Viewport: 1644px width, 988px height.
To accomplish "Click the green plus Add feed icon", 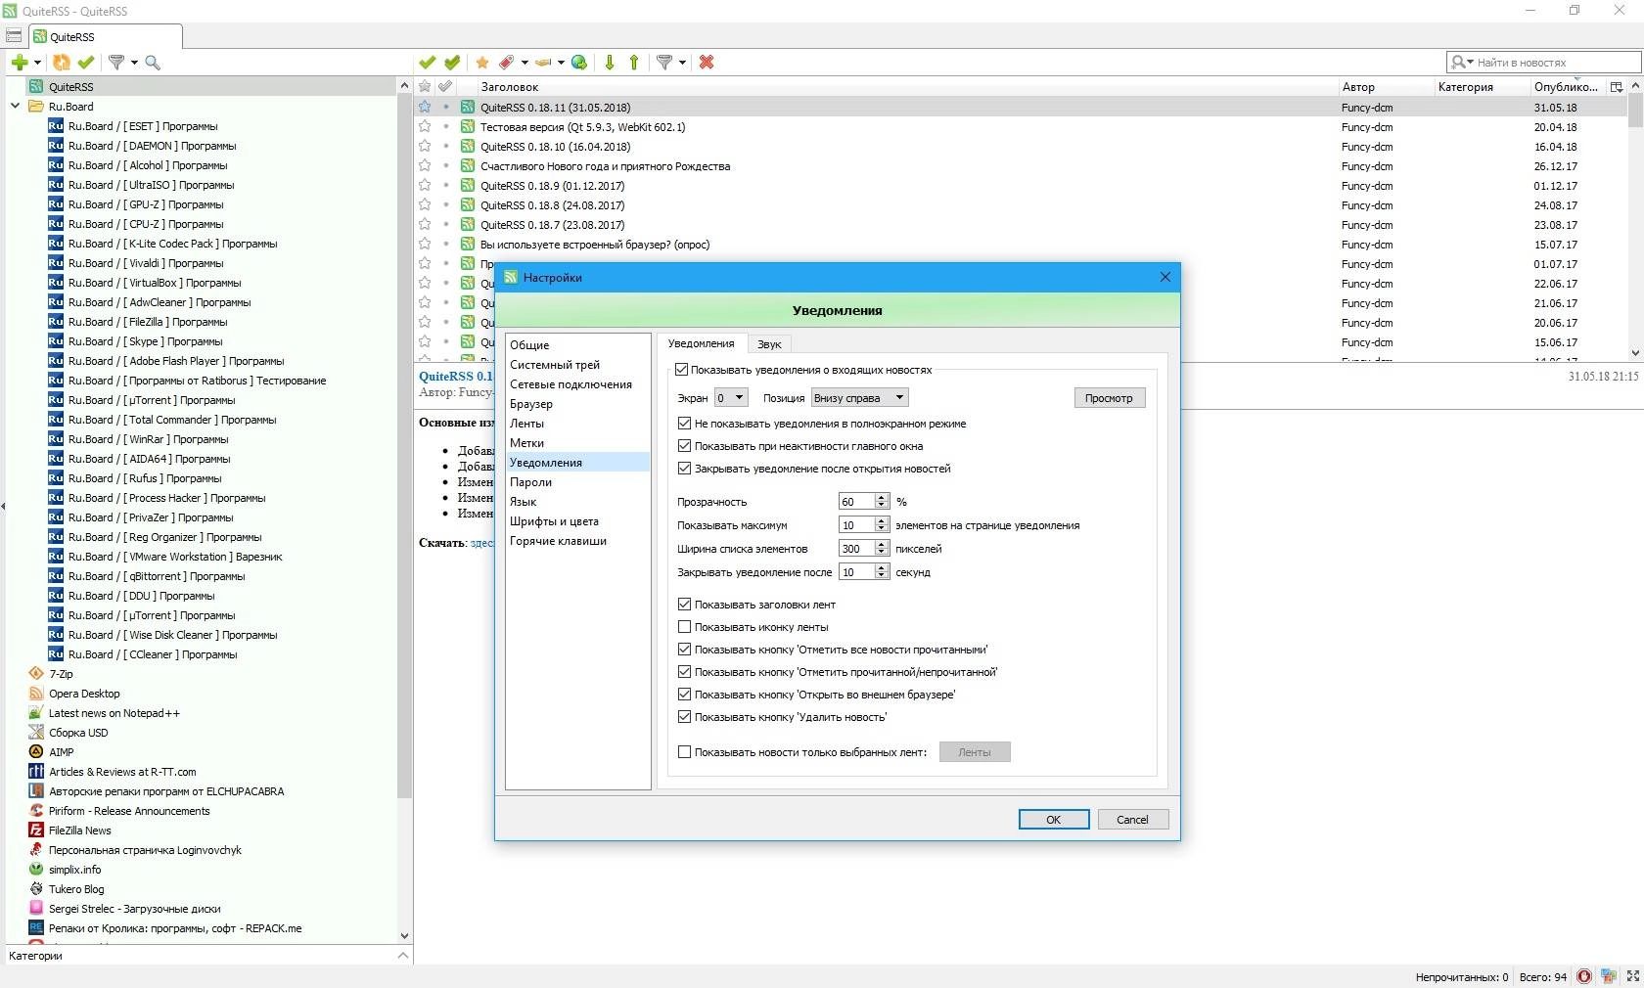I will [x=20, y=63].
